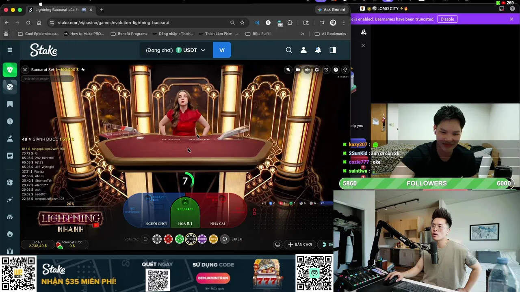
Task: Open the challenges mountain sidebar icon
Action: [x=10, y=139]
